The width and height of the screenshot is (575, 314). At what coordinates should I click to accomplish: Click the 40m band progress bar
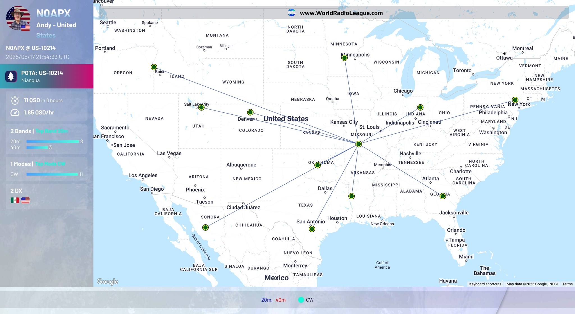37,147
